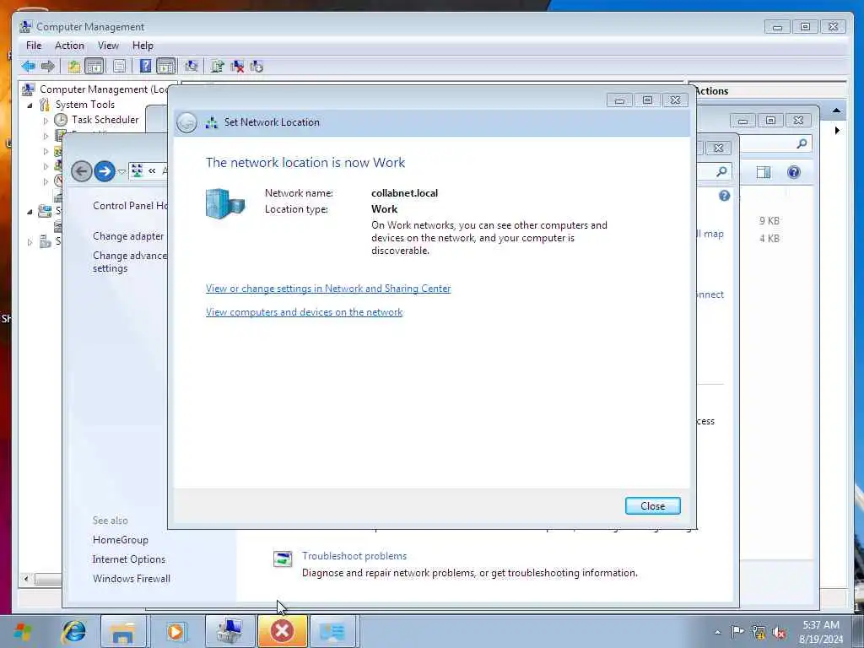Screen dimensions: 864x648
Task: Open View computers and devices on the network
Action: point(304,312)
